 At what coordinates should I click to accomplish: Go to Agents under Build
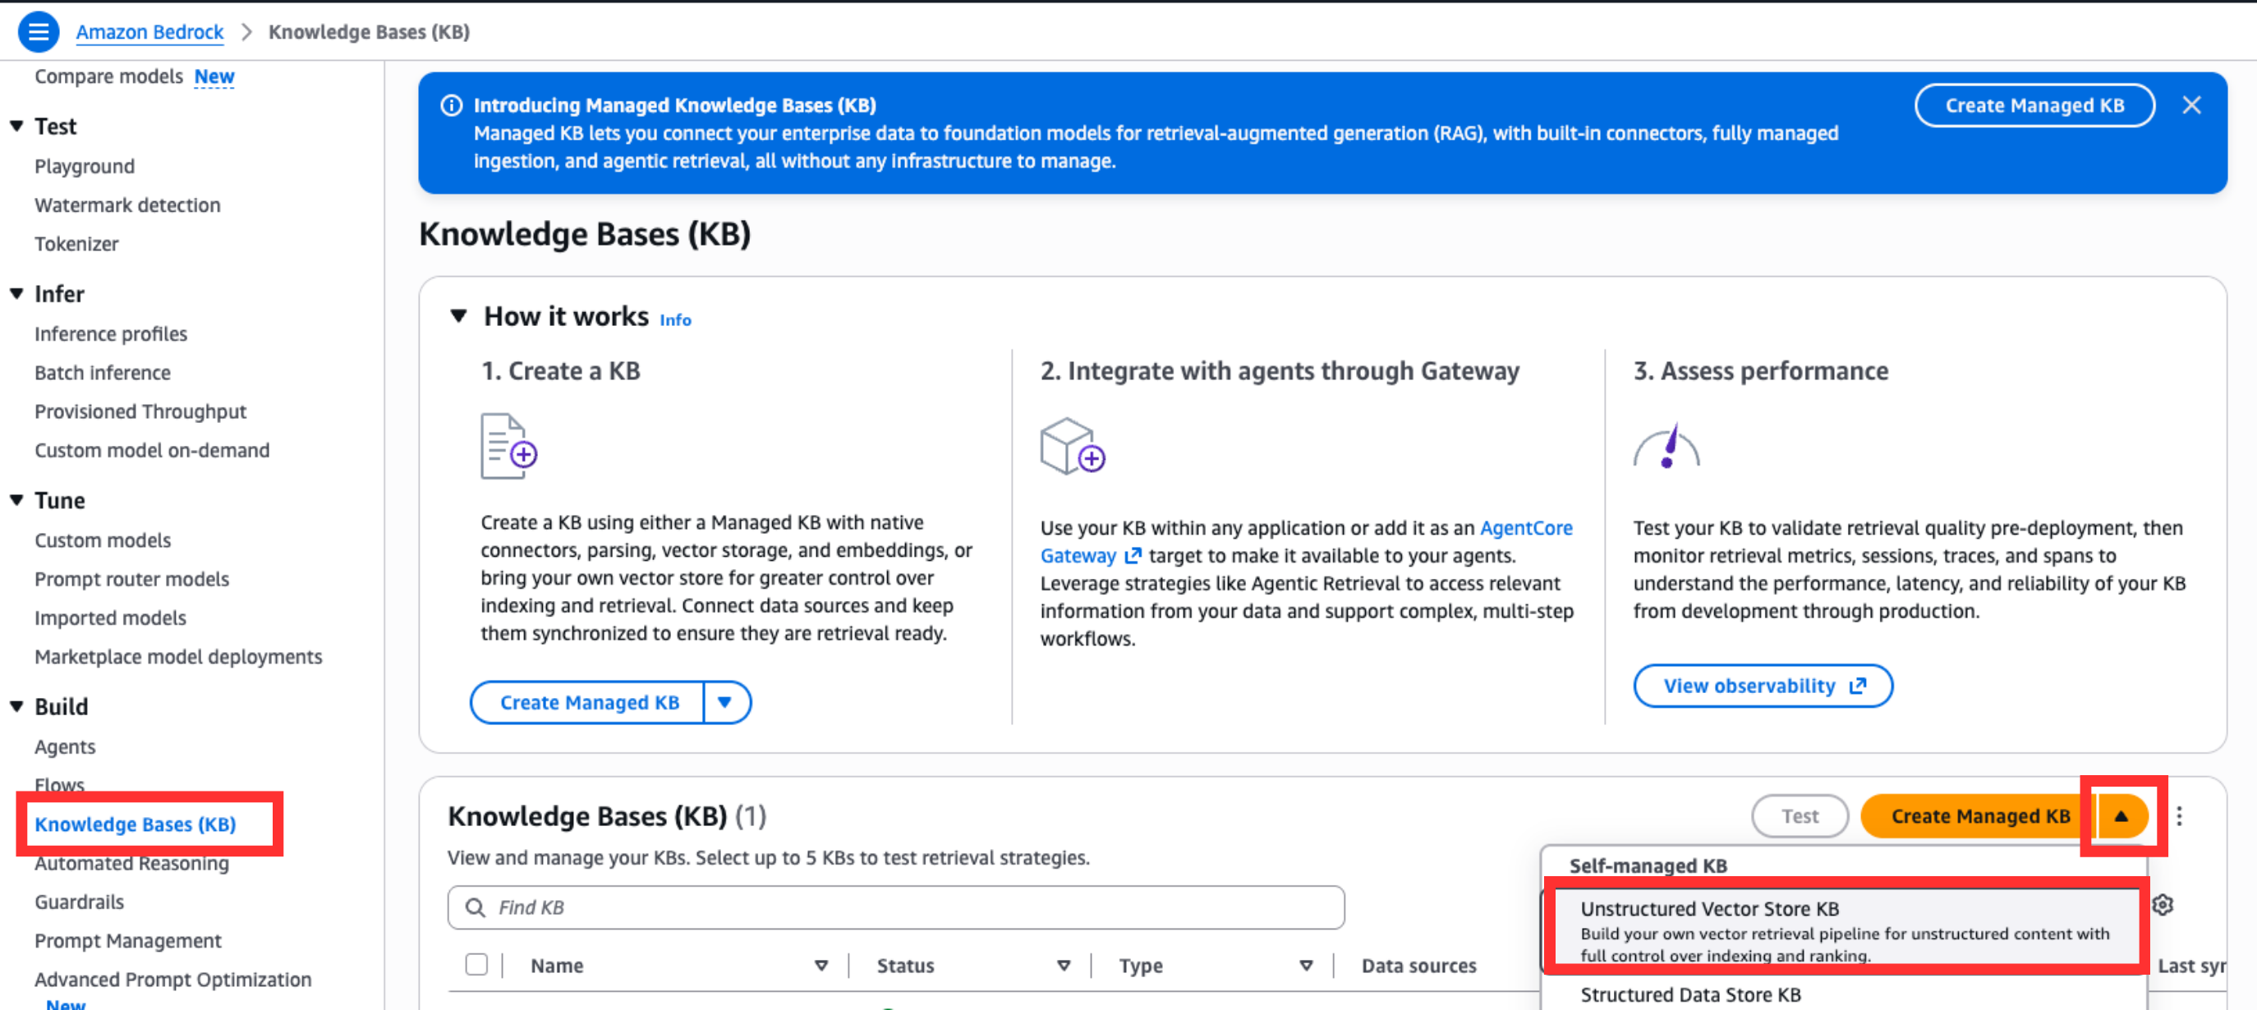coord(66,746)
